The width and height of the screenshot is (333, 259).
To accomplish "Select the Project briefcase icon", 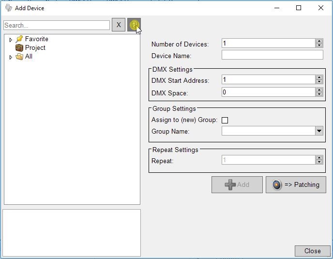I will coord(19,48).
